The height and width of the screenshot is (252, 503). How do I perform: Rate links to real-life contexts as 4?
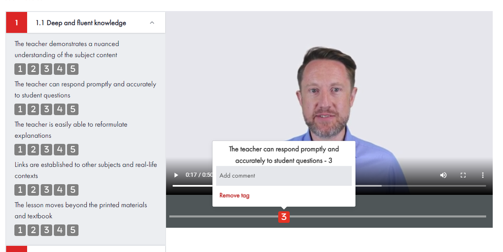click(x=60, y=190)
